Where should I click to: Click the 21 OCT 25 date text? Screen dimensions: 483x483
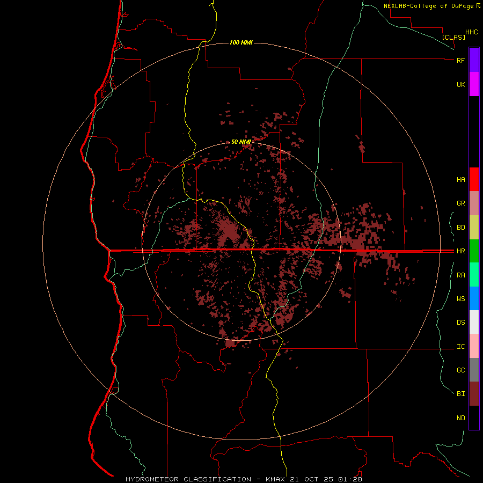(x=312, y=479)
